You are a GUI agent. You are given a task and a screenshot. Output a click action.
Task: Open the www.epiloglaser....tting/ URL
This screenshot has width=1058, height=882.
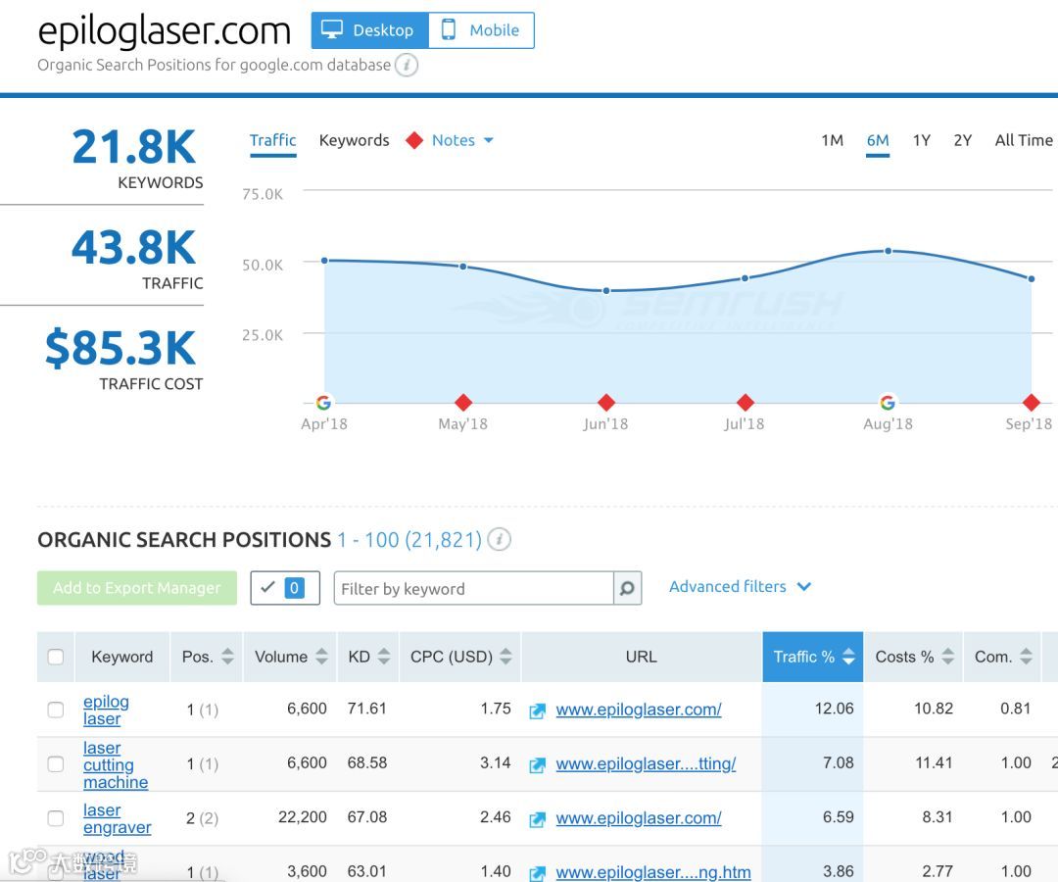click(x=646, y=763)
